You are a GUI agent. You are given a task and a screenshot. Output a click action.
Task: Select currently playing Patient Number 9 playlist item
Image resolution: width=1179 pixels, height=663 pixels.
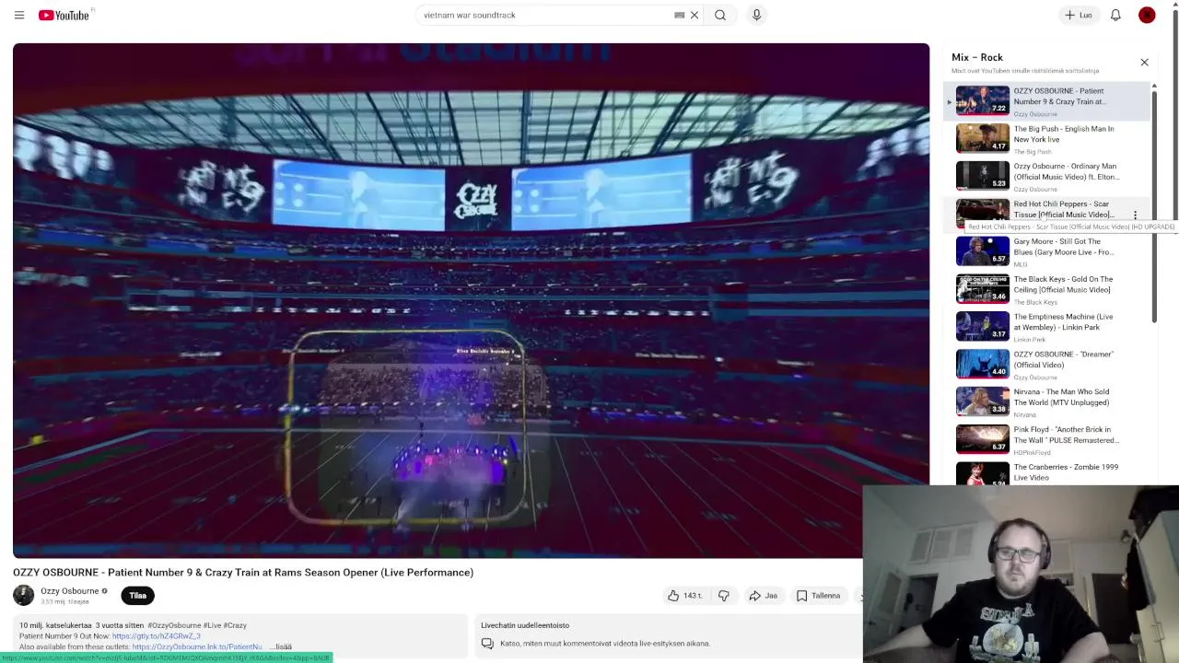coord(1047,101)
